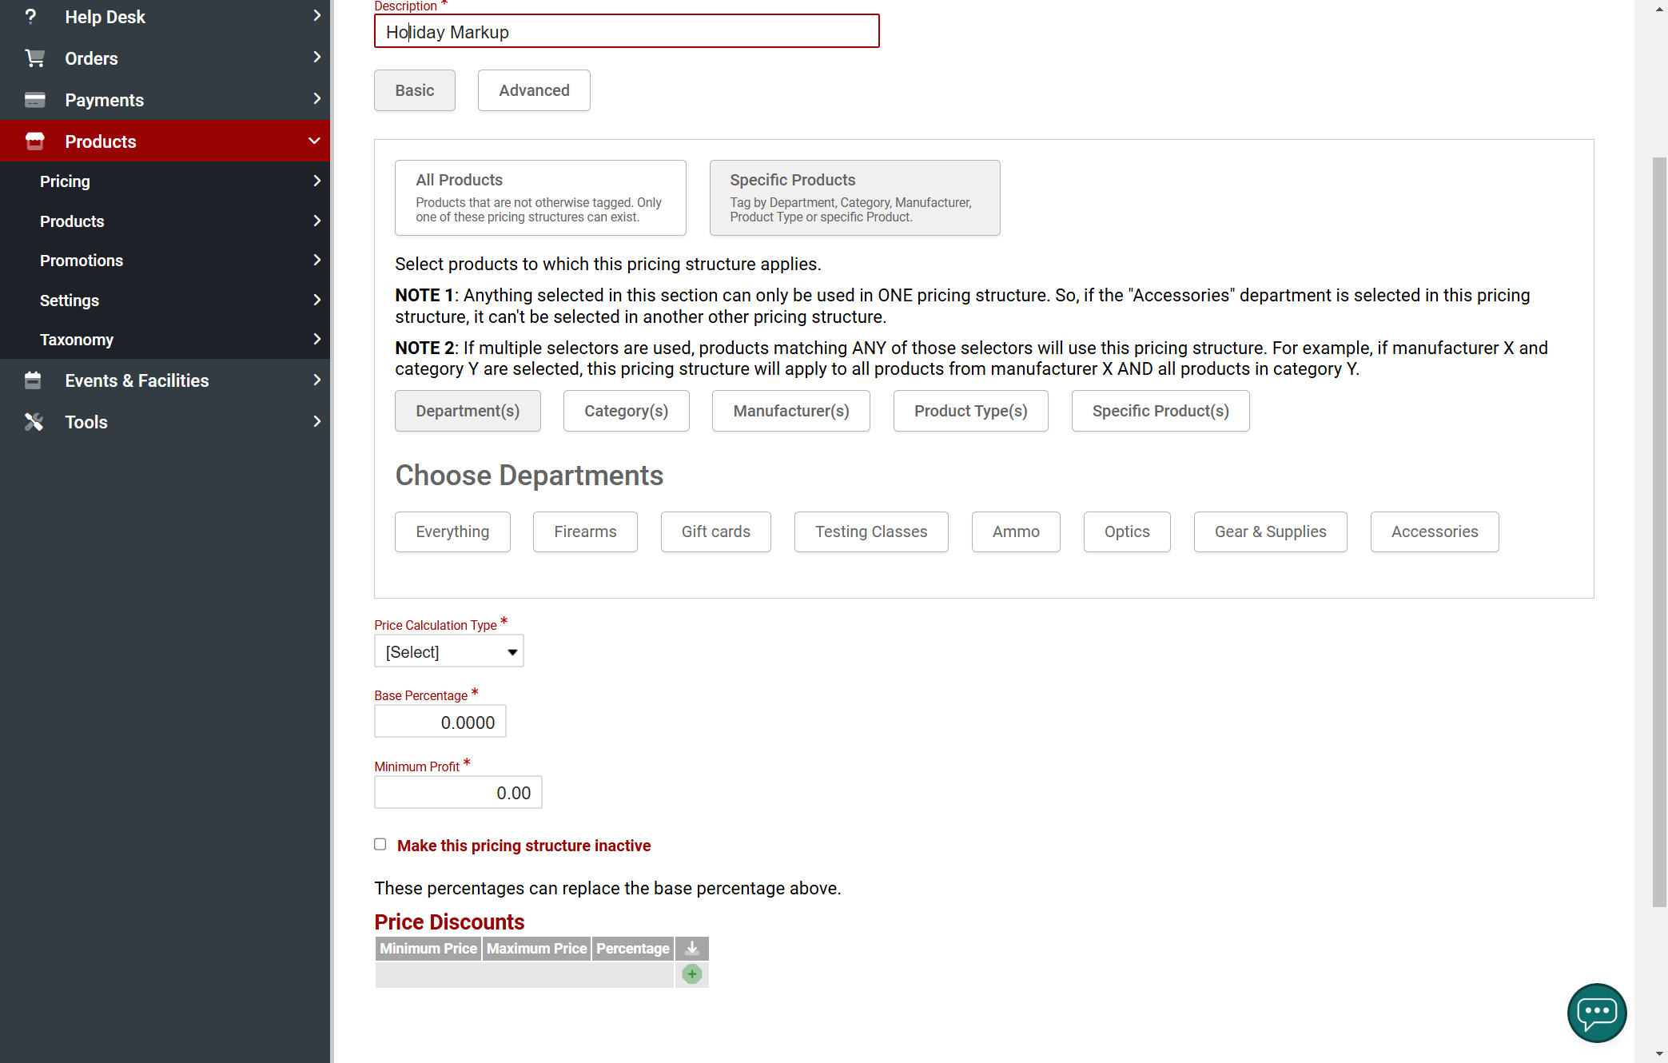The width and height of the screenshot is (1668, 1063).
Task: Select the All Products option card
Action: (540, 197)
